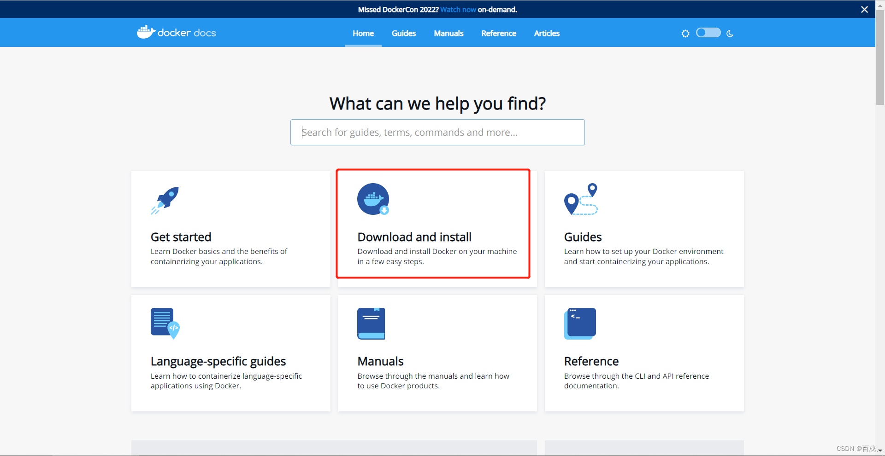The height and width of the screenshot is (456, 885).
Task: Click the rocket Get started icon
Action: pos(165,200)
